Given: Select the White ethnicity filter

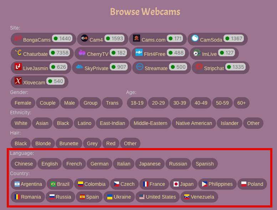Looking at the screenshot, I should [x=21, y=123].
